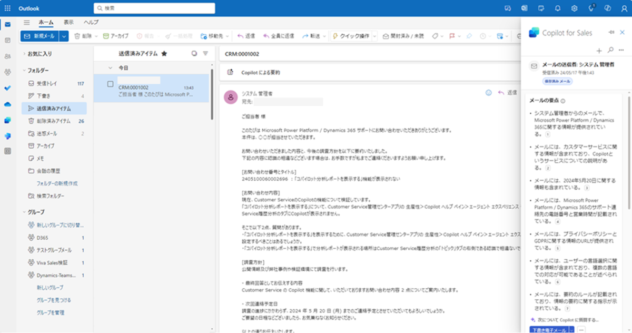Click グループを管理 link

tap(51, 312)
